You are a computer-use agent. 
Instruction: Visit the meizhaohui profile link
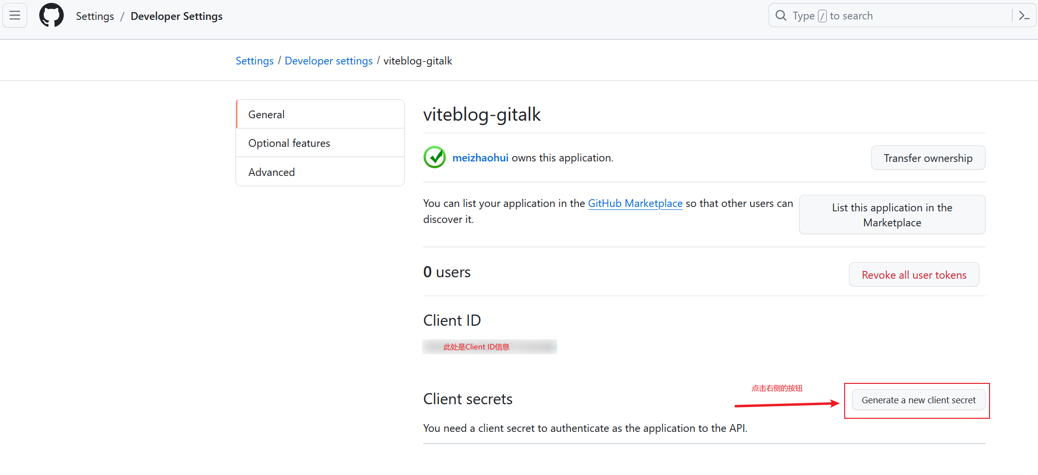[x=480, y=158]
